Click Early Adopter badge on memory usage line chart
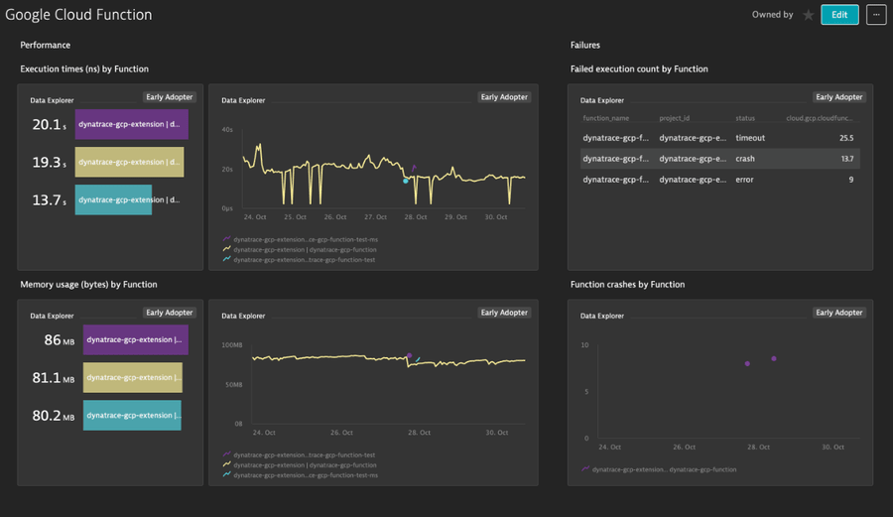893x517 pixels. 504,313
